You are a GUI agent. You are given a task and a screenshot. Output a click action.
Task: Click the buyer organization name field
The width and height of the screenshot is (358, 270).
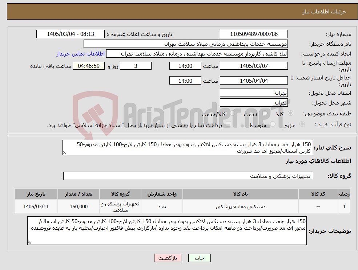click(x=186, y=44)
